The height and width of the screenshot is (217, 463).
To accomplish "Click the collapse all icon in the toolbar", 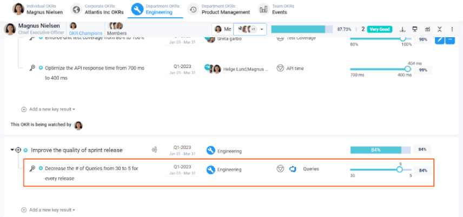I will (440, 29).
